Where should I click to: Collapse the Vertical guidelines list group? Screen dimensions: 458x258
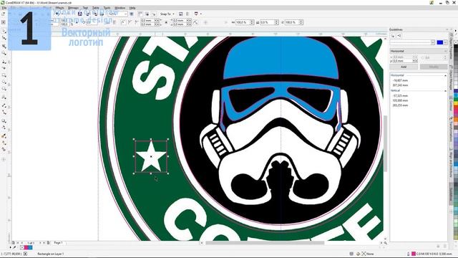(x=445, y=91)
